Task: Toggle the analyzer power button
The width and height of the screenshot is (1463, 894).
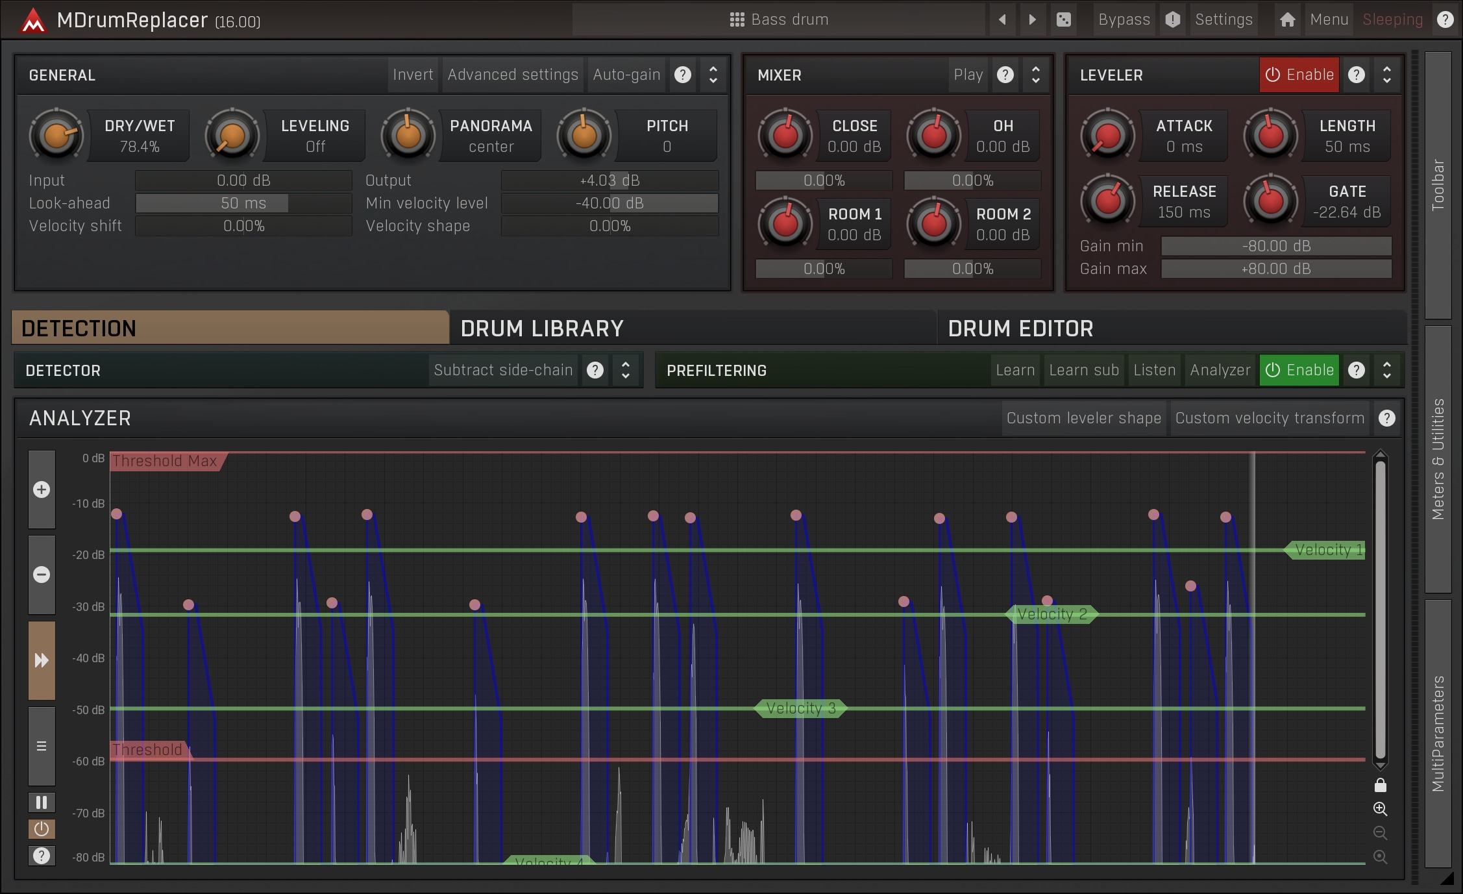Action: pos(42,829)
